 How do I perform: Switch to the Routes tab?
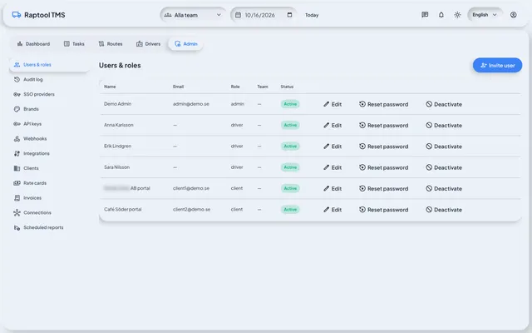(x=111, y=44)
